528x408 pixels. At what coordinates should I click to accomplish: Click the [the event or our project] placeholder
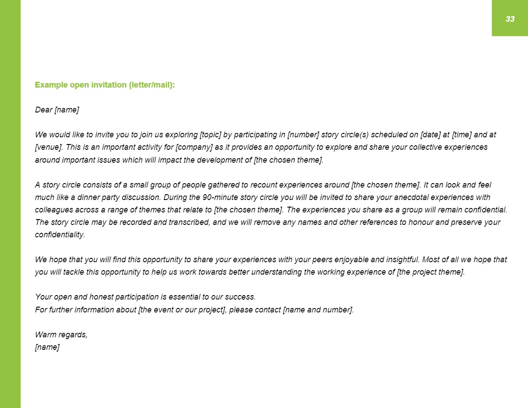point(183,310)
